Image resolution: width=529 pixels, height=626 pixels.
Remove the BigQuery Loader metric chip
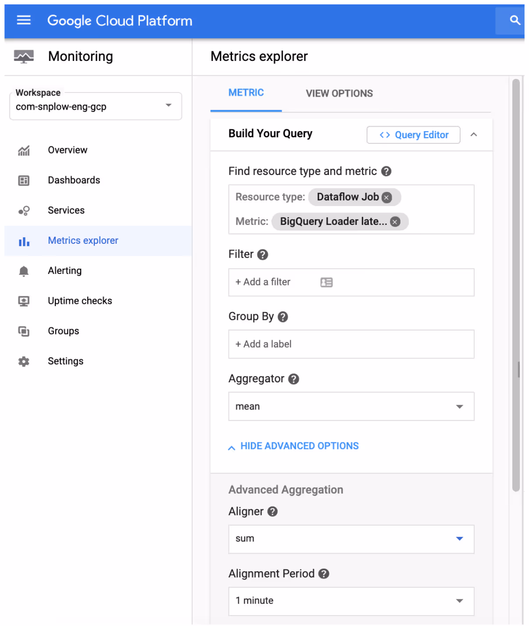click(395, 222)
